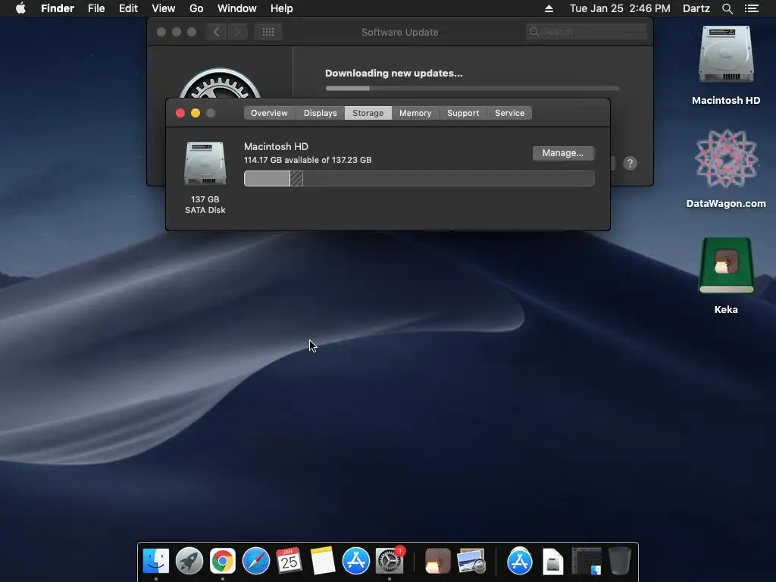776x582 pixels.
Task: Minimize the About This Mac window
Action: click(196, 113)
